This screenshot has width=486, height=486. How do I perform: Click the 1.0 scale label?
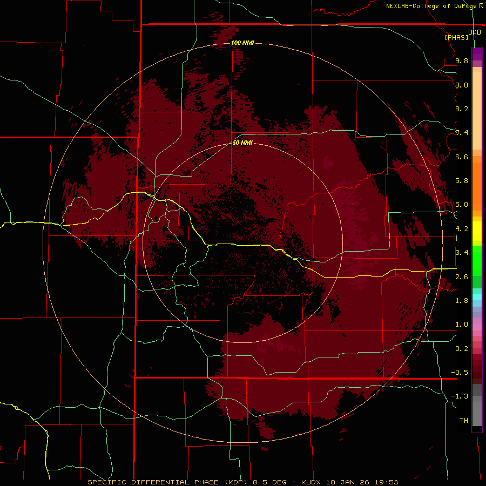[462, 325]
